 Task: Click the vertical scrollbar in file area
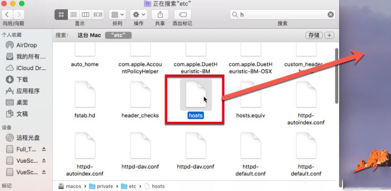337,76
